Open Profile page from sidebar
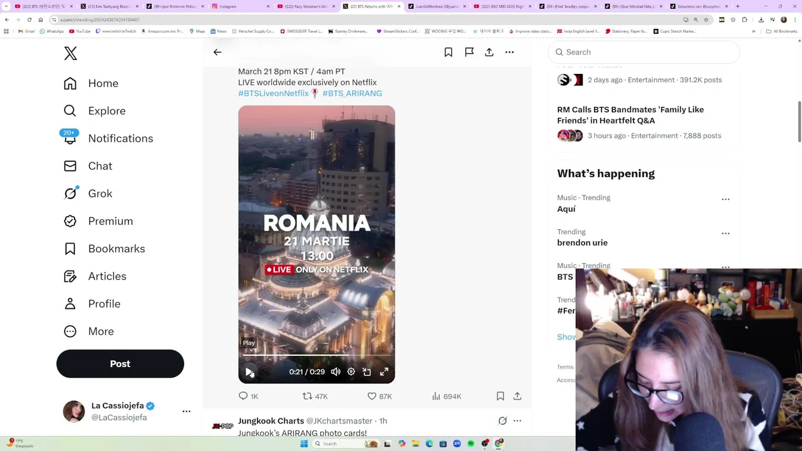 91,304
